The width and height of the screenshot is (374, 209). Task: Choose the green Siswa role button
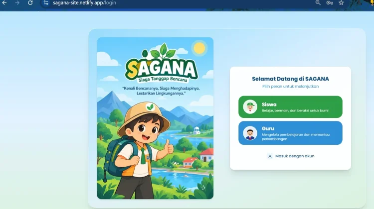(290, 107)
